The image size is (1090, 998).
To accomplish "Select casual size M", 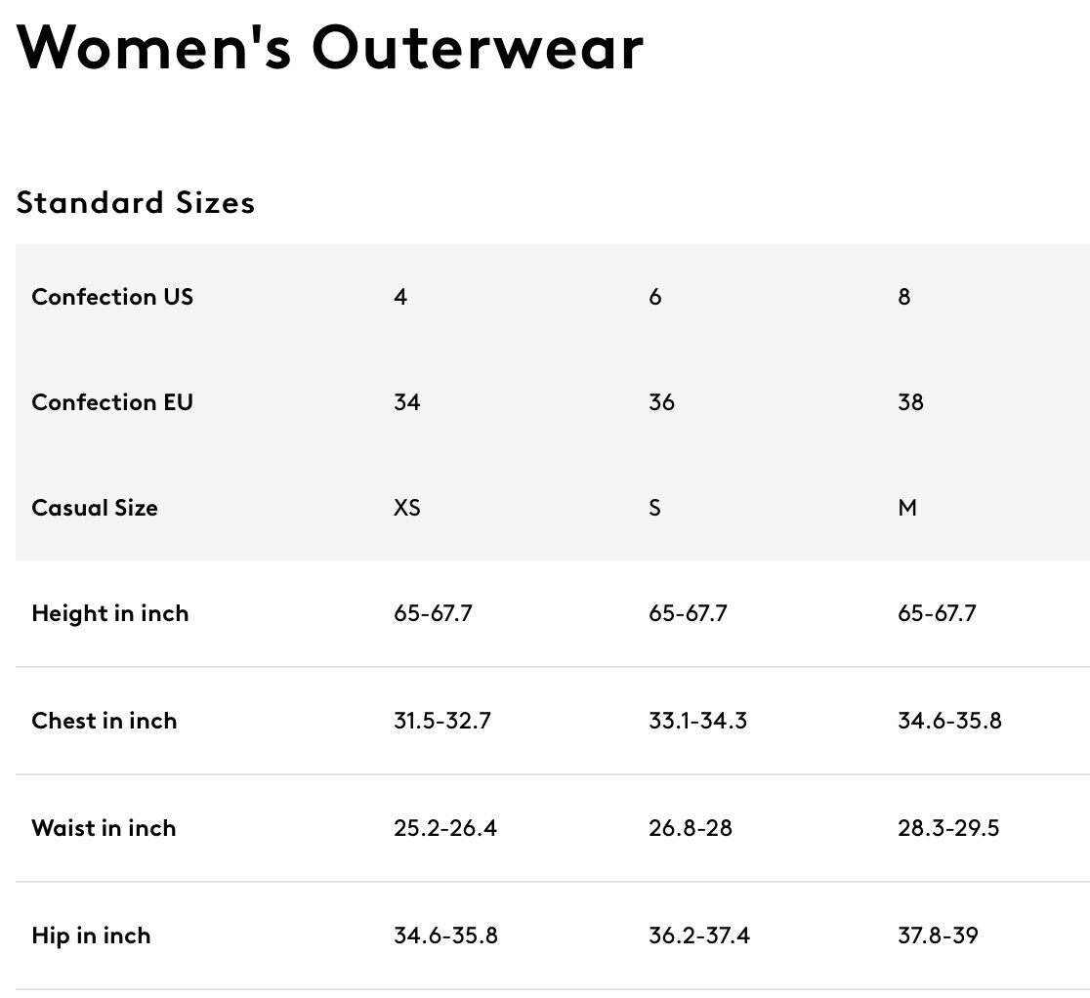I will pyautogui.click(x=907, y=508).
